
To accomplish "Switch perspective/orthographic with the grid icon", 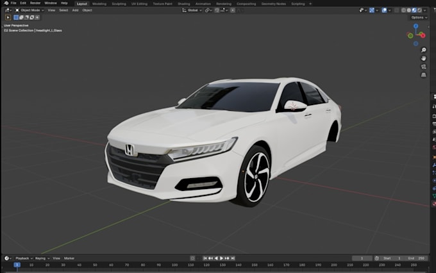I will coord(423,75).
